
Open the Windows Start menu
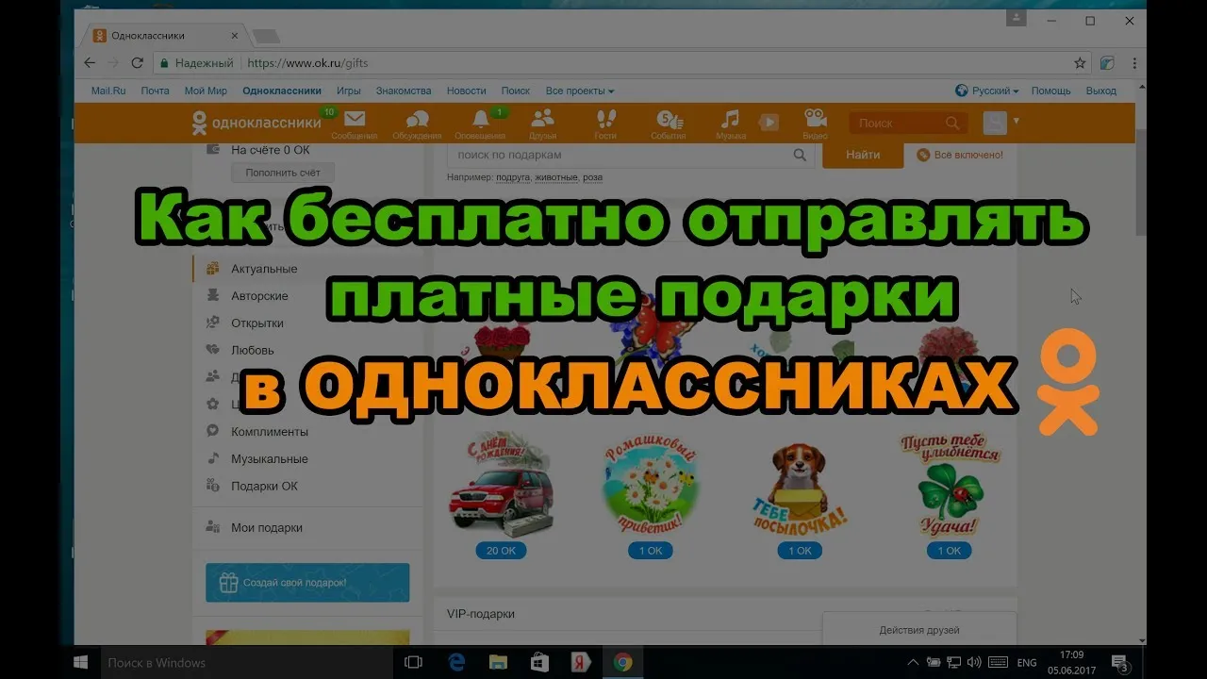point(81,662)
